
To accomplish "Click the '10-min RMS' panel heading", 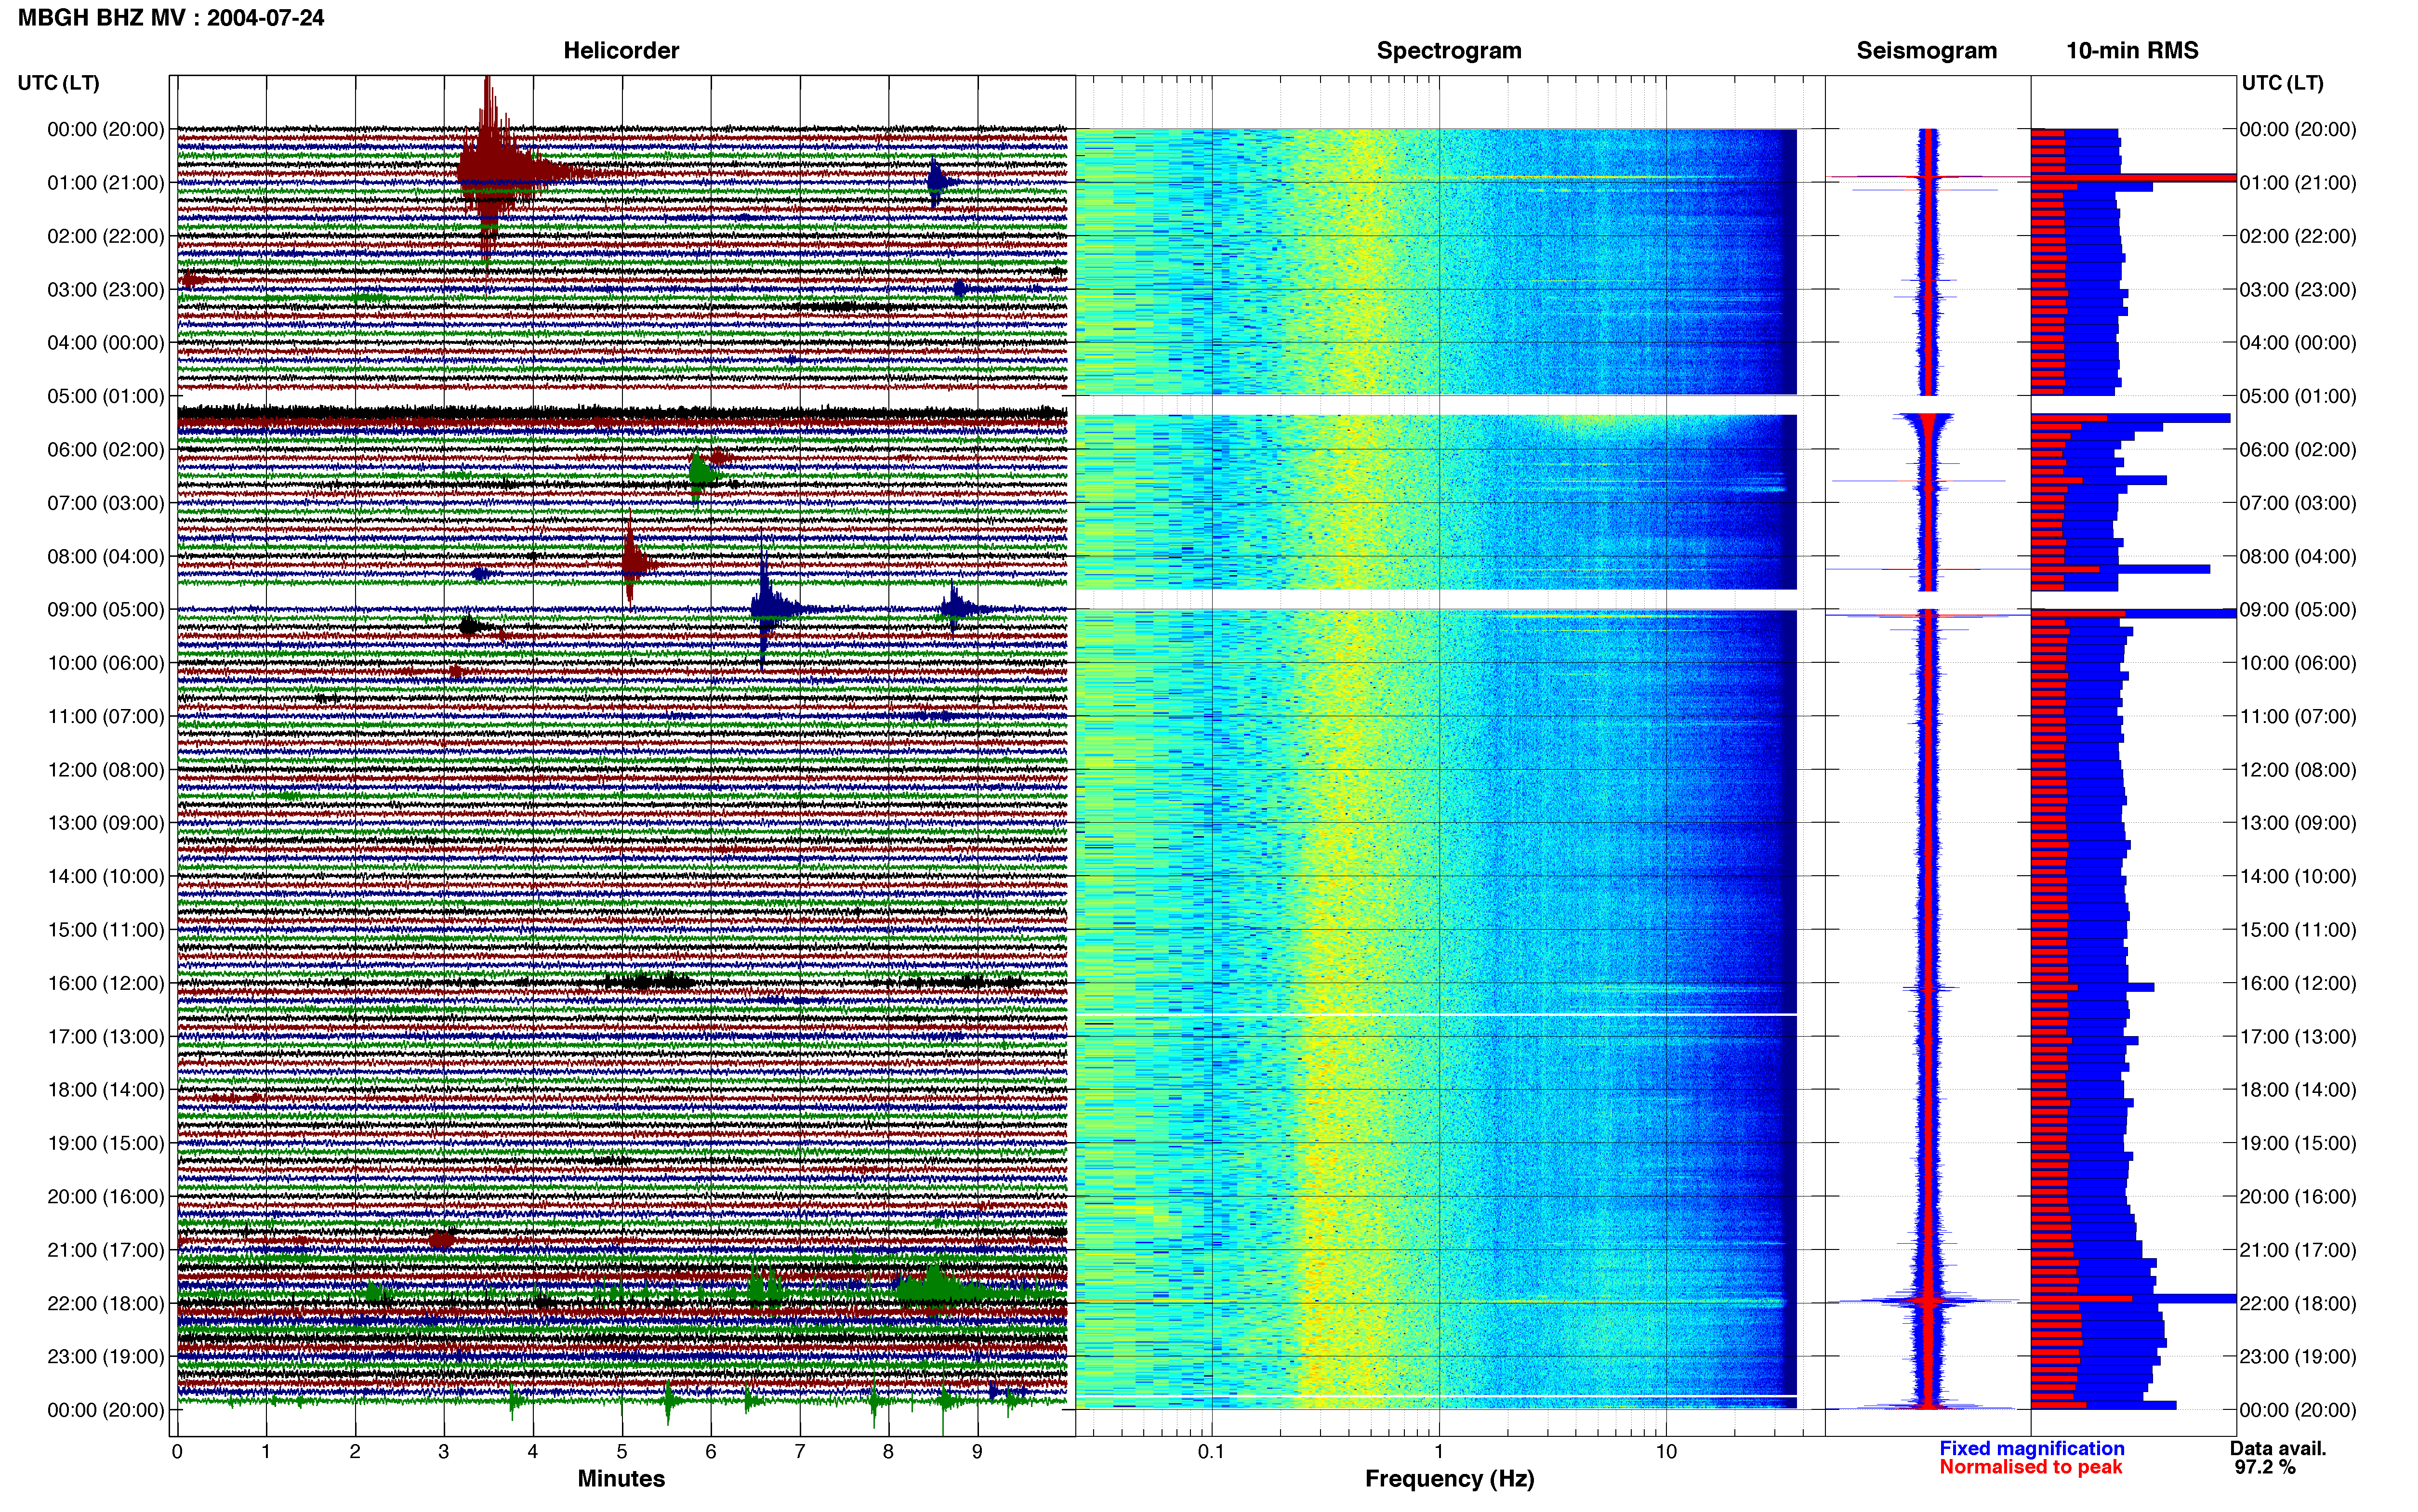I will tap(2132, 51).
